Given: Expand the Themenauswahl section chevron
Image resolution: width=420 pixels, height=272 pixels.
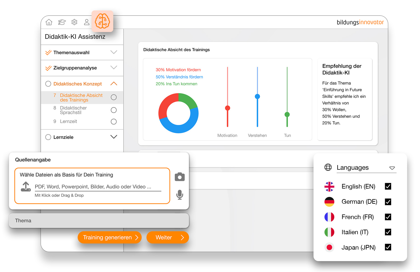Looking at the screenshot, I should pyautogui.click(x=114, y=52).
